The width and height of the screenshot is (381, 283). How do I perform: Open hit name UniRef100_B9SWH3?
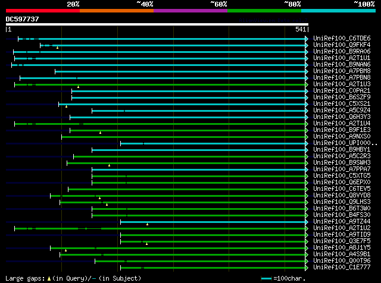coord(342,163)
